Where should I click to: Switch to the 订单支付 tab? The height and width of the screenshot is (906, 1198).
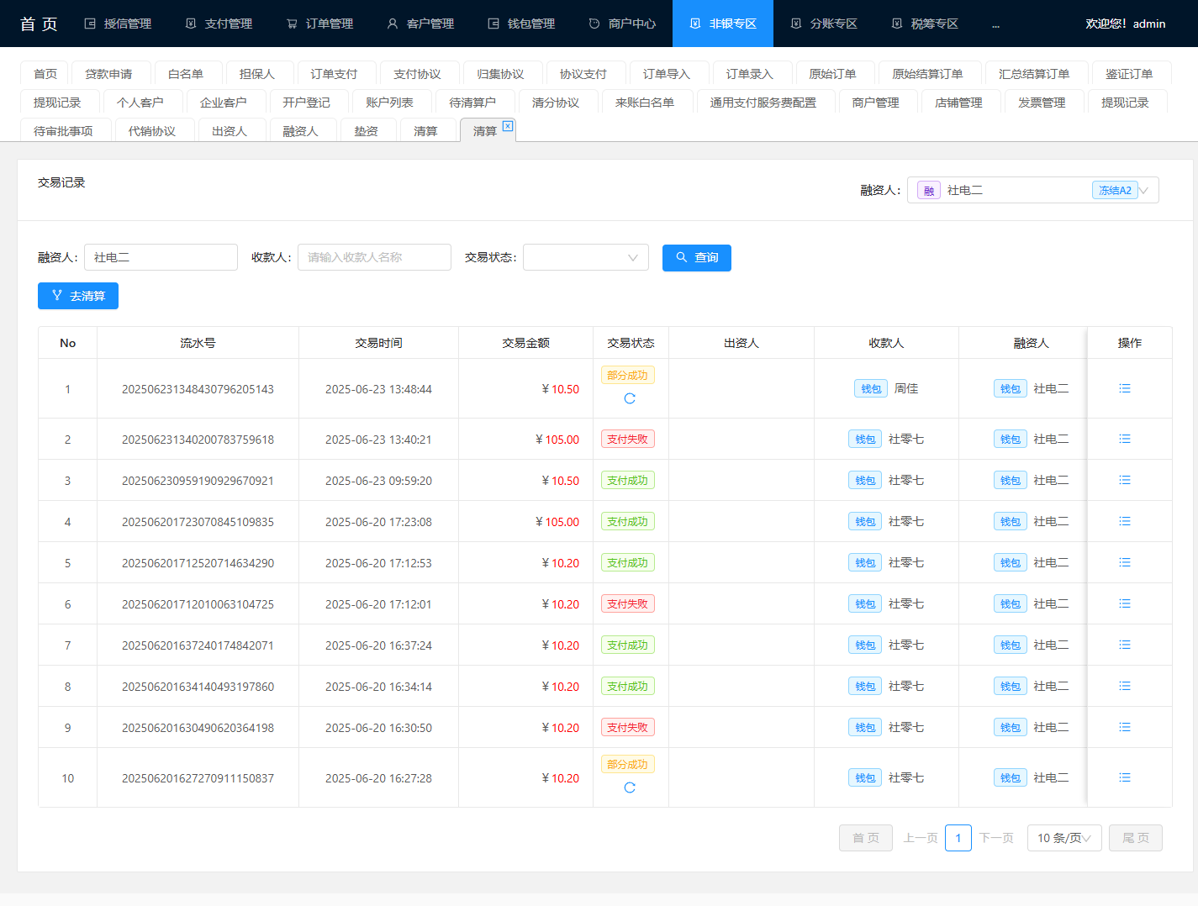click(336, 74)
